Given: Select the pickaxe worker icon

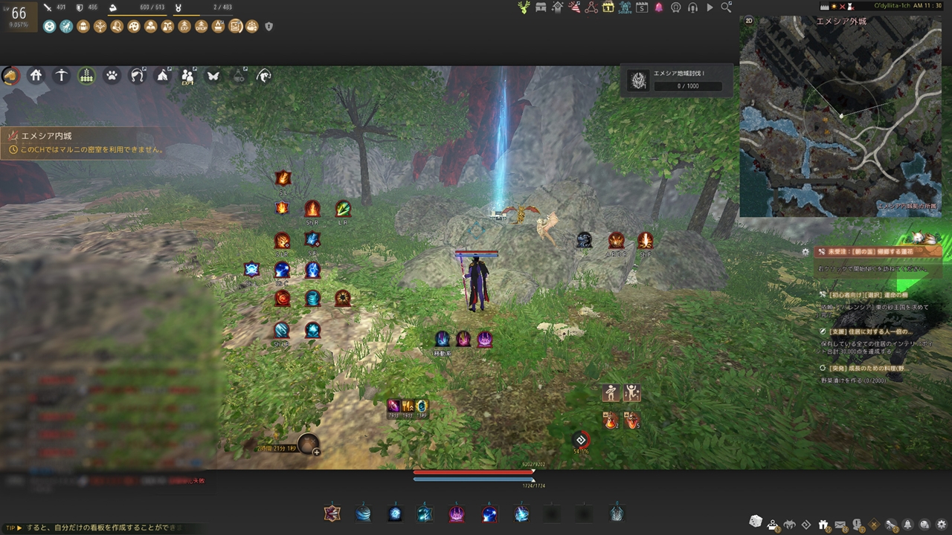Looking at the screenshot, I should [x=61, y=75].
